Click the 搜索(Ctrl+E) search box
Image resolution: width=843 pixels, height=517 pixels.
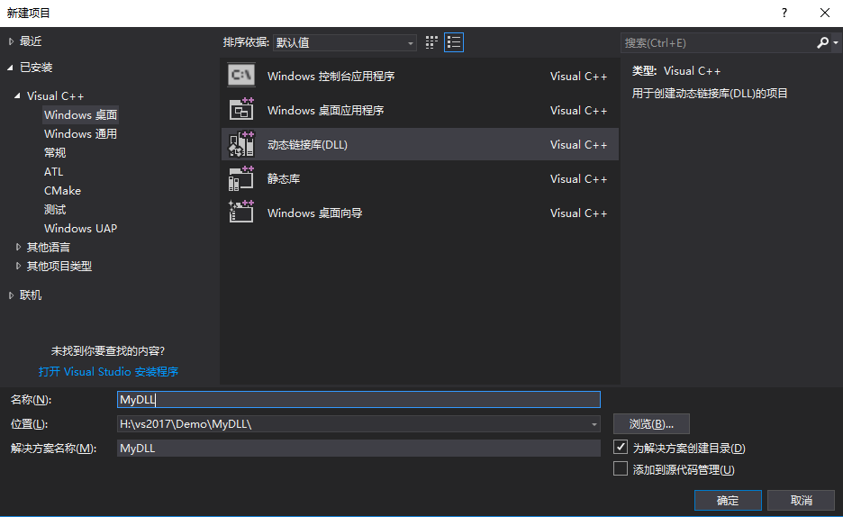[x=719, y=42]
